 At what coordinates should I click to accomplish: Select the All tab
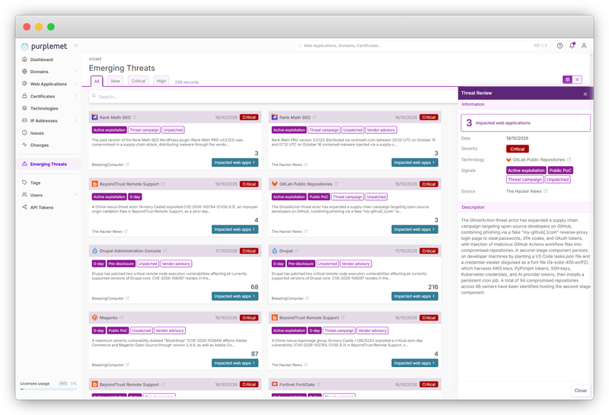pos(97,81)
